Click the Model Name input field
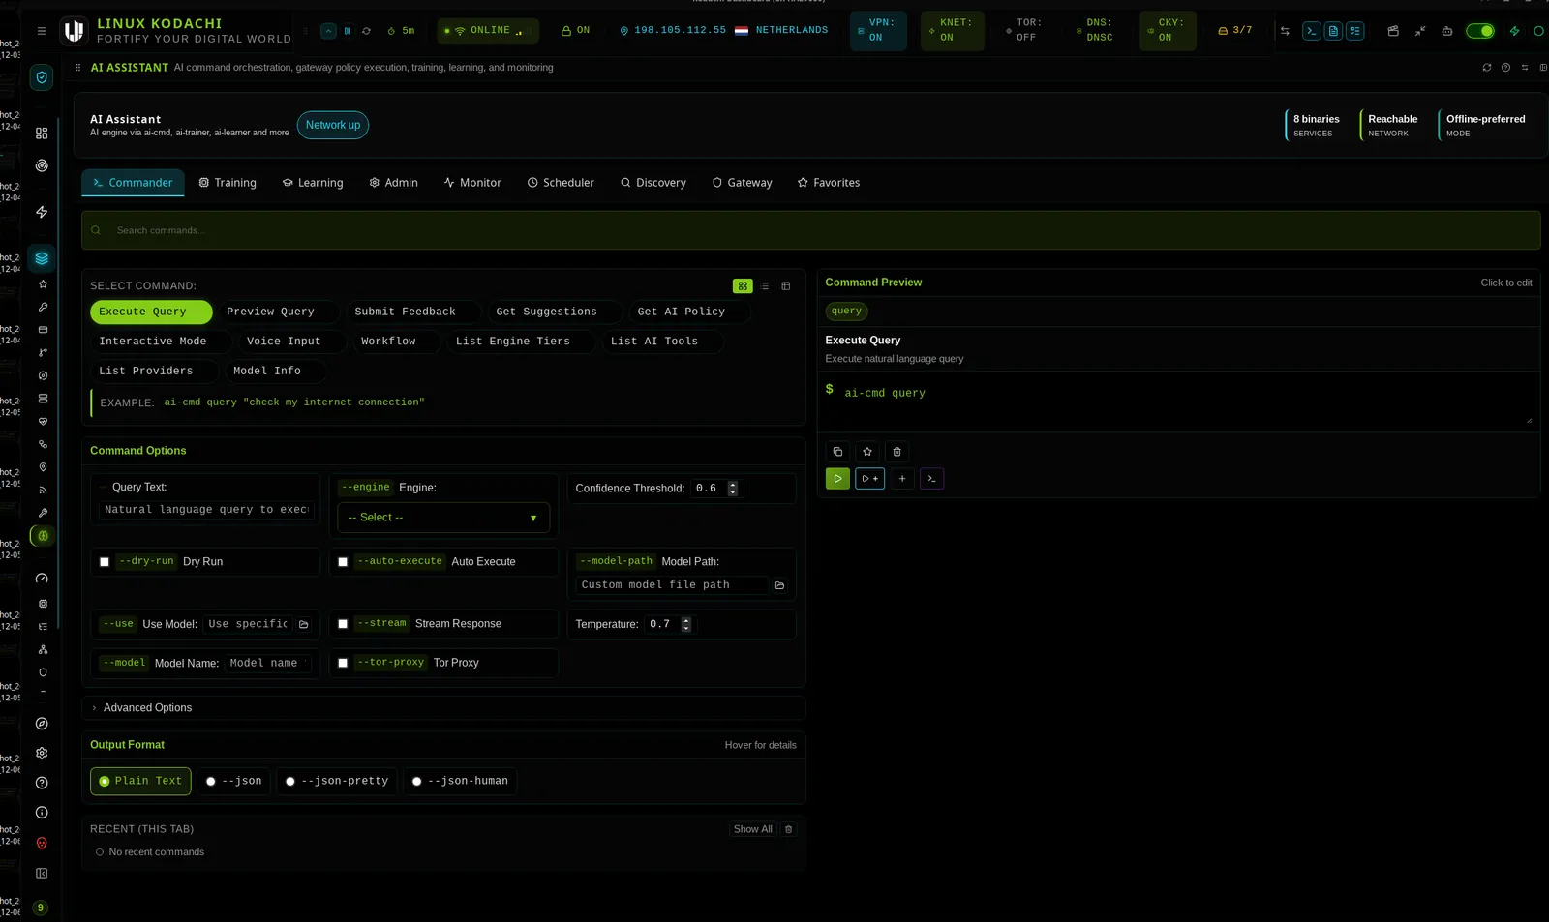This screenshot has height=922, width=1549. point(266,663)
